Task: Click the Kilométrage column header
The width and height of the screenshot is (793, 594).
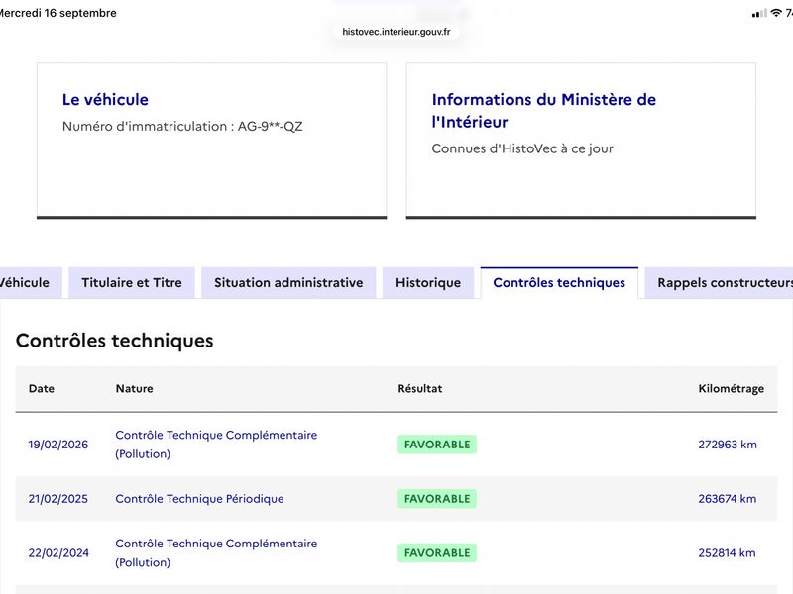Action: 731,389
